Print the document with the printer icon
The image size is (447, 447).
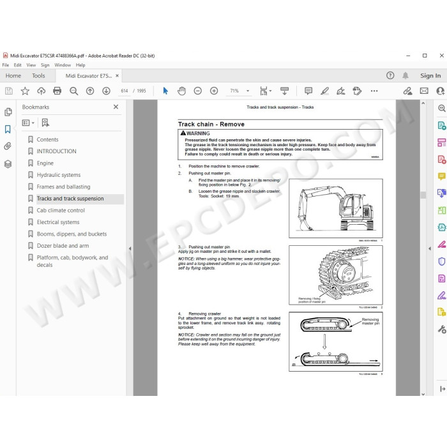coord(57,91)
